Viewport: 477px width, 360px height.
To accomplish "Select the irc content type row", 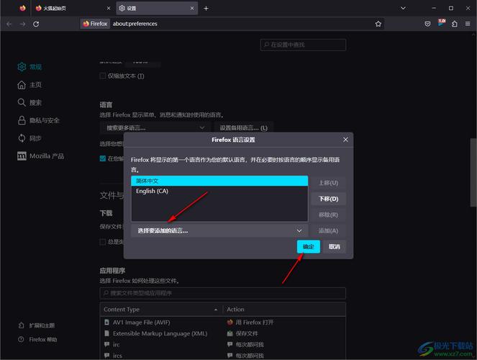I will point(223,344).
